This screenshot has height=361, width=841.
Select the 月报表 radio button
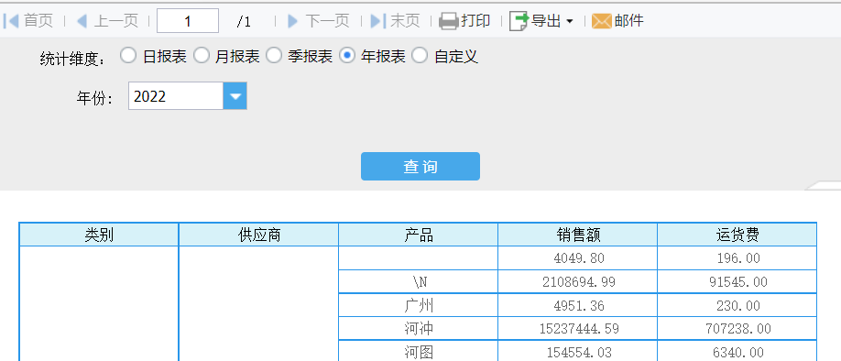tap(202, 55)
